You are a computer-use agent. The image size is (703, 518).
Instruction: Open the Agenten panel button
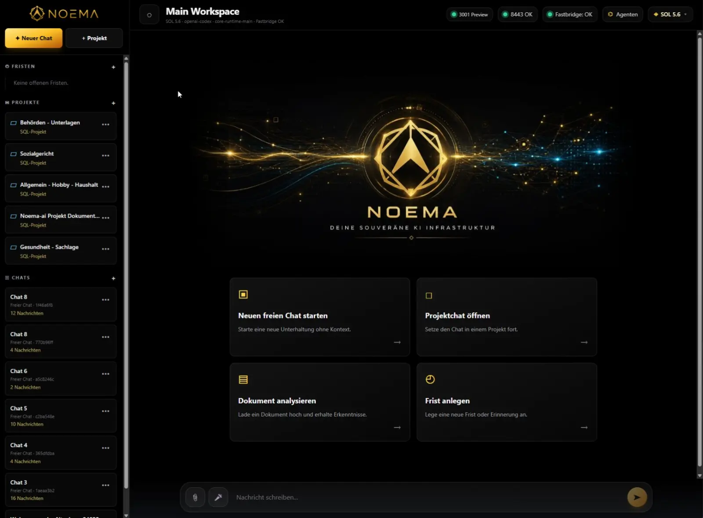623,14
